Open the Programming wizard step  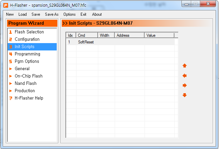(32, 54)
